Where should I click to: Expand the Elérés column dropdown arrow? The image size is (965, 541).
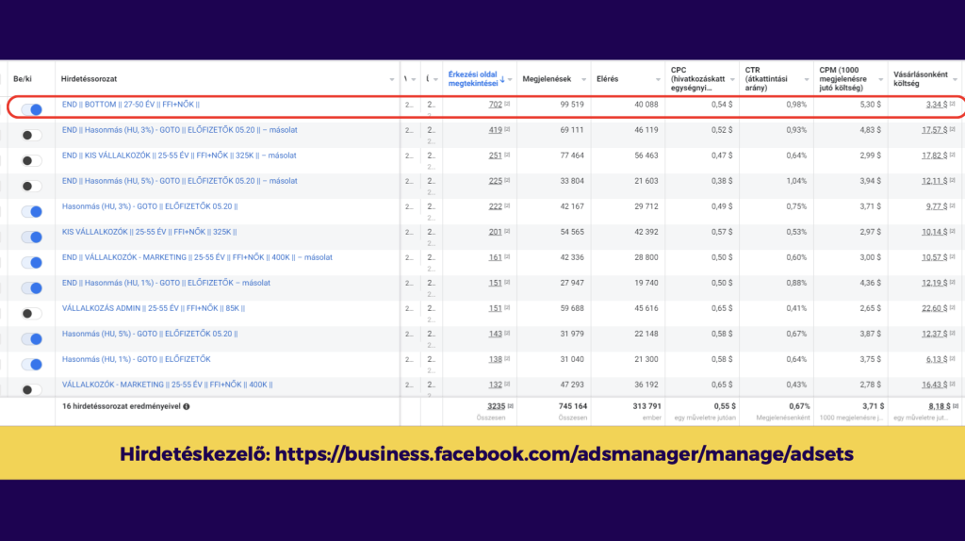(657, 79)
